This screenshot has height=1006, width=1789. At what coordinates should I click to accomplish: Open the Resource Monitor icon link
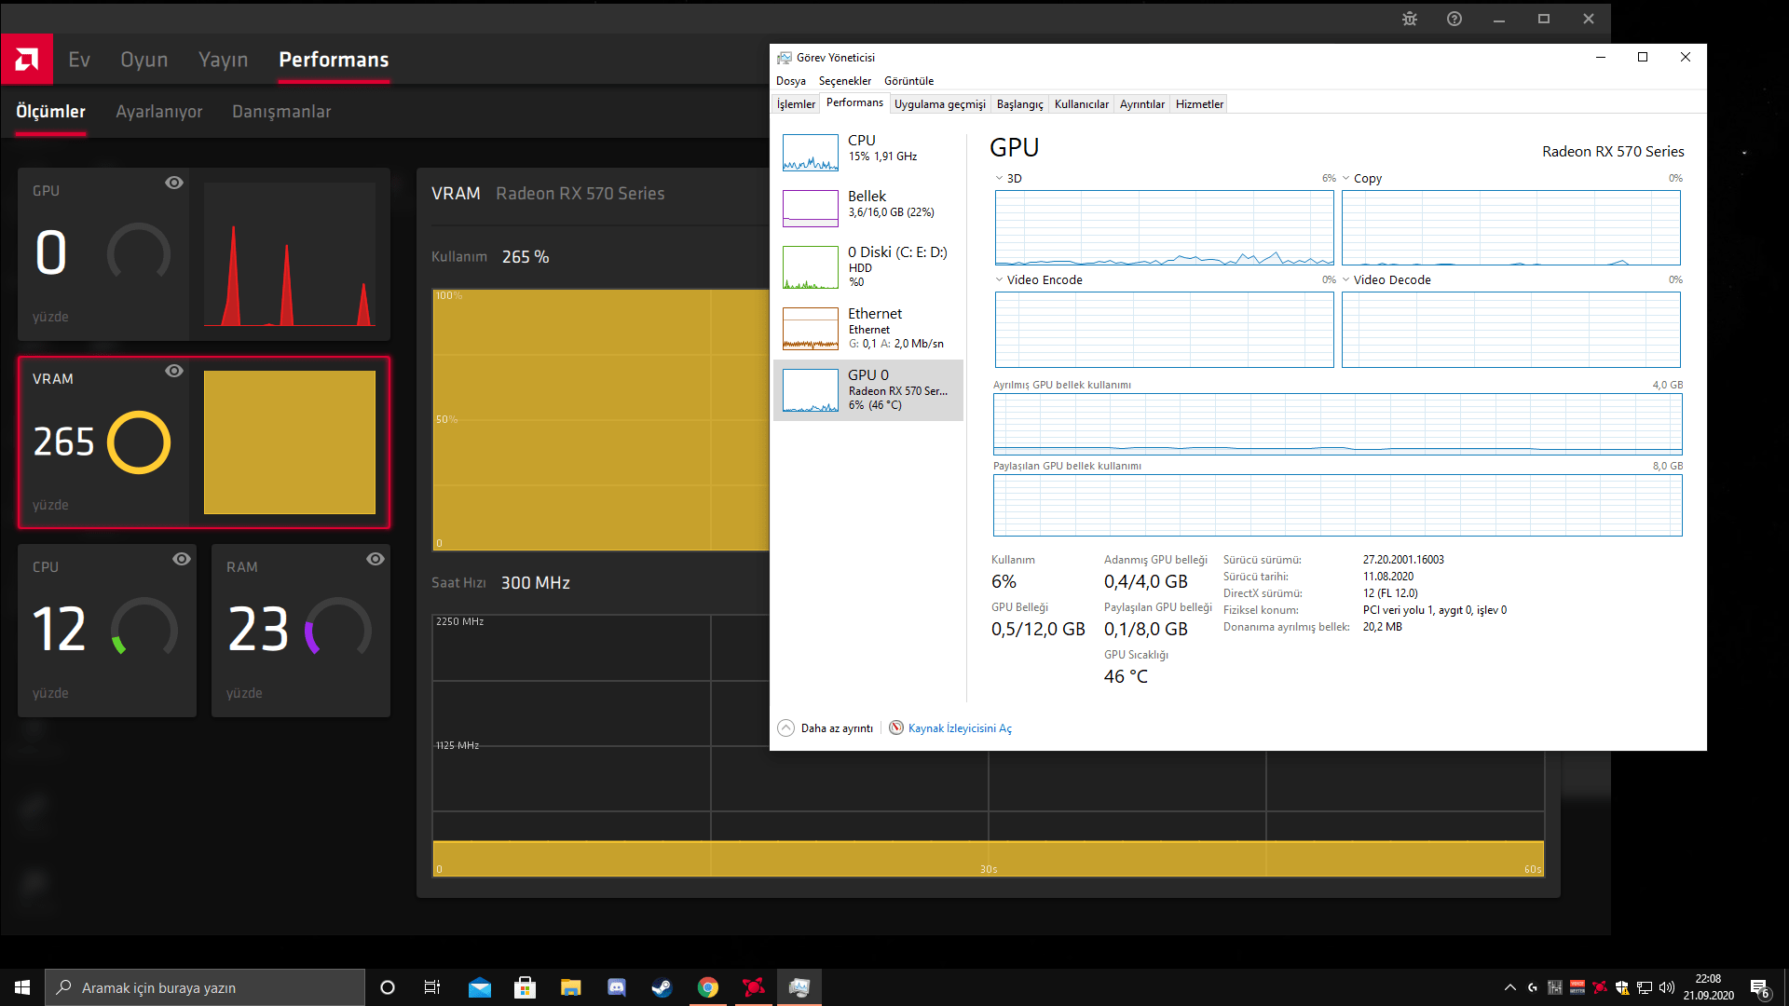coord(896,727)
